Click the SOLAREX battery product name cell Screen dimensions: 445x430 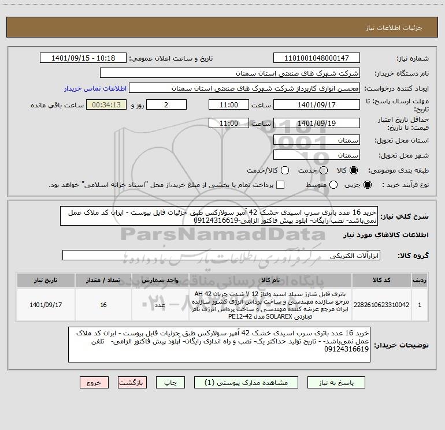click(270, 305)
